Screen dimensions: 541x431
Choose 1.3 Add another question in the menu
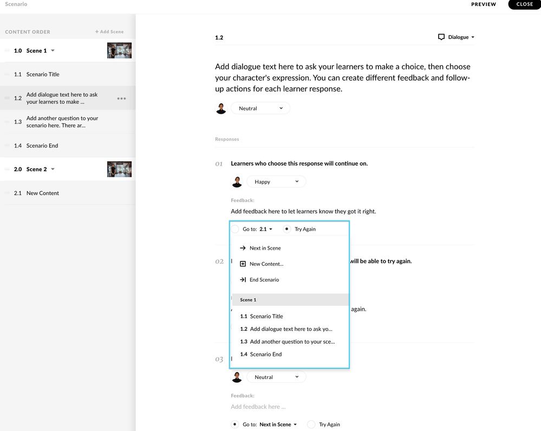coord(290,342)
